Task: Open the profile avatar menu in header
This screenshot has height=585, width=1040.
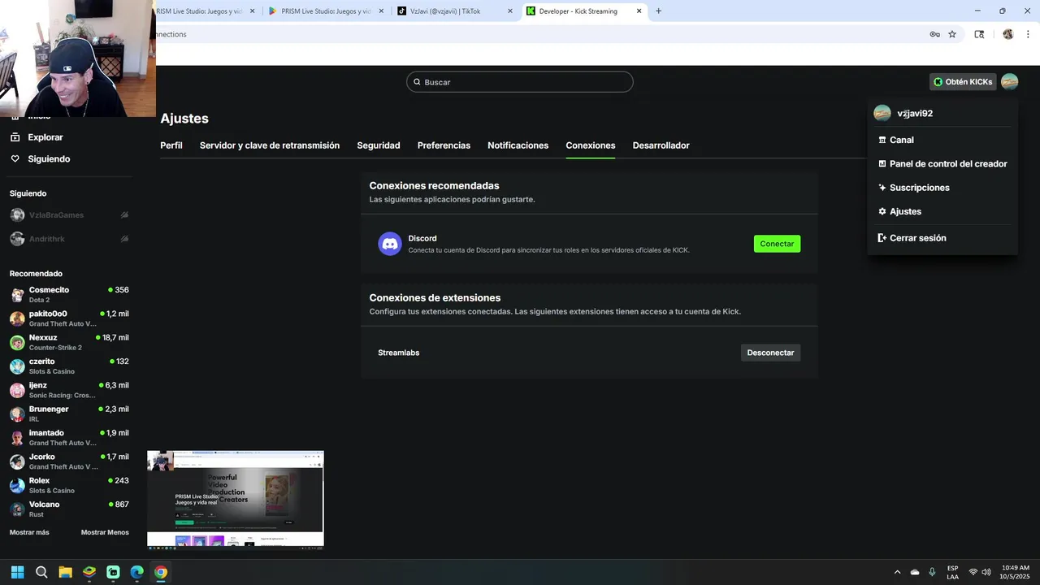Action: click(1009, 82)
